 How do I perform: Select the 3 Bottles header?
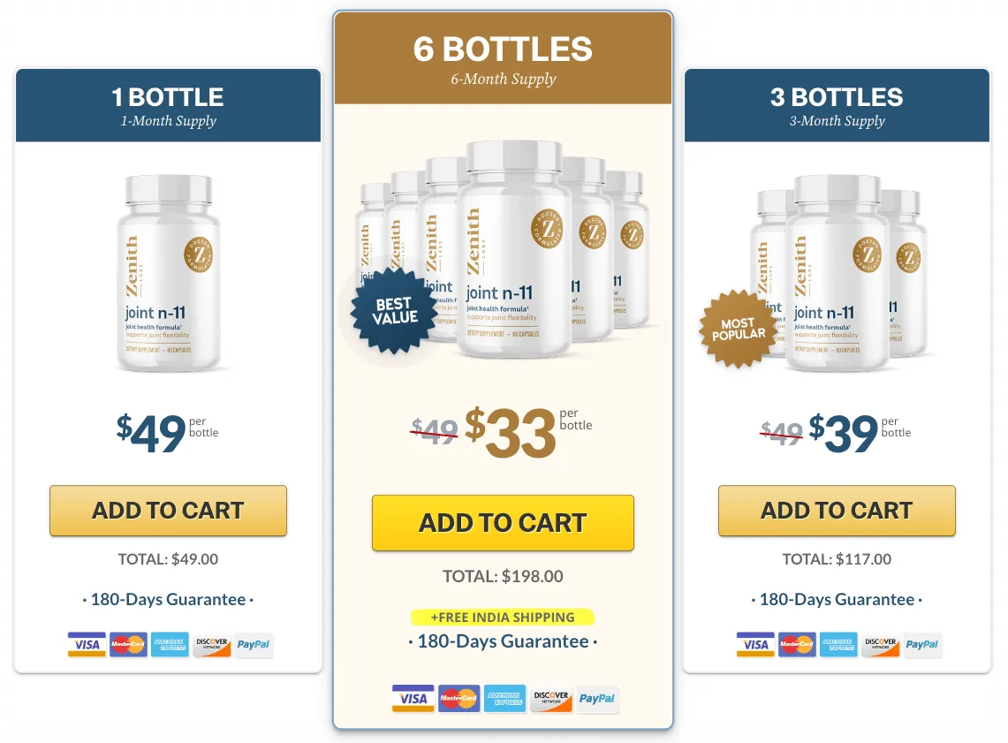pos(837,105)
